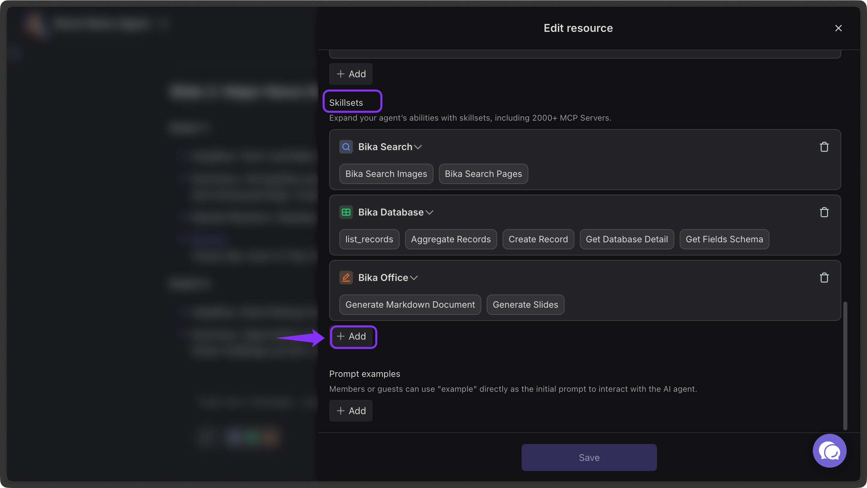
Task: Save the resource changes
Action: [x=589, y=457]
